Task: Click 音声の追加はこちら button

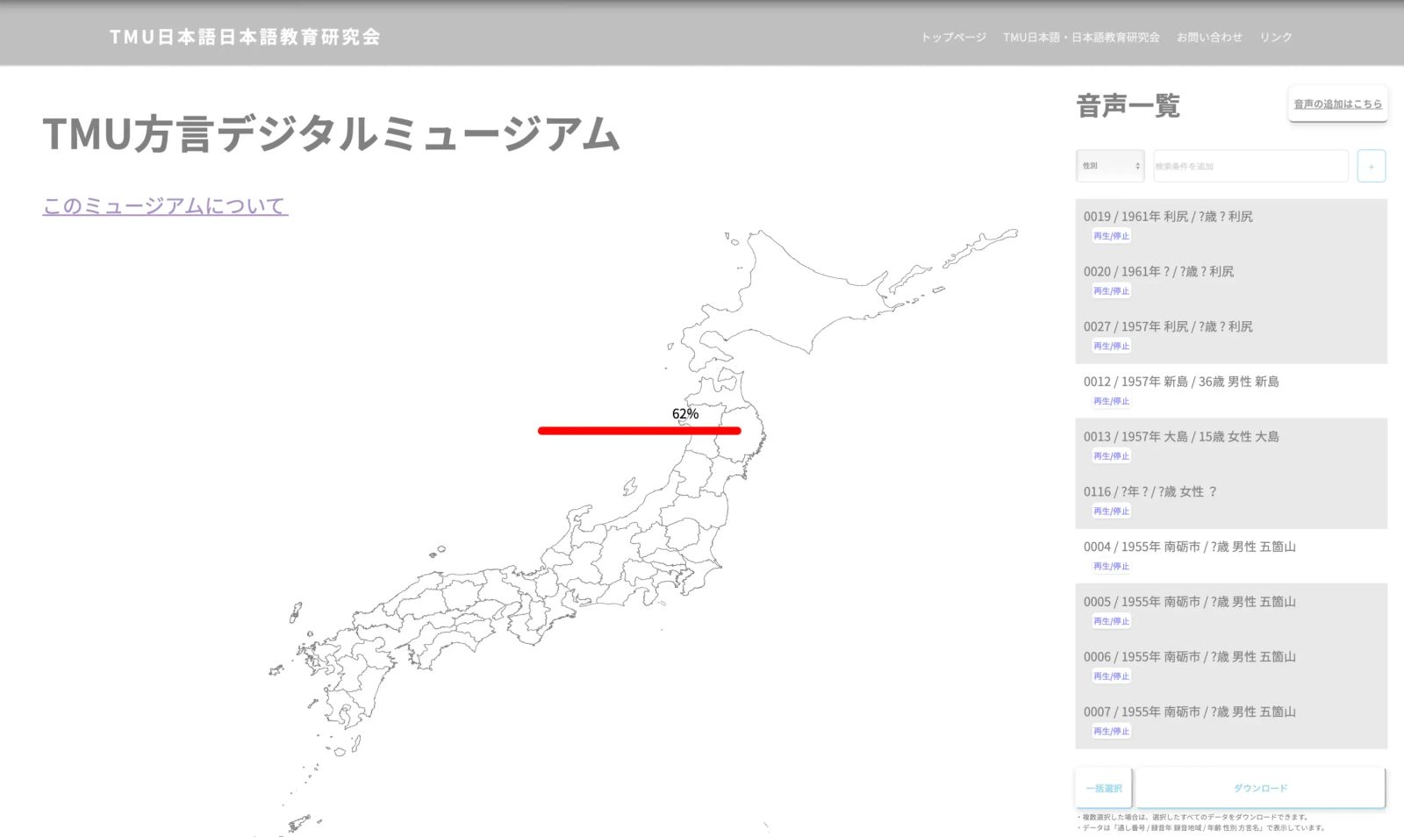Action: (x=1337, y=104)
